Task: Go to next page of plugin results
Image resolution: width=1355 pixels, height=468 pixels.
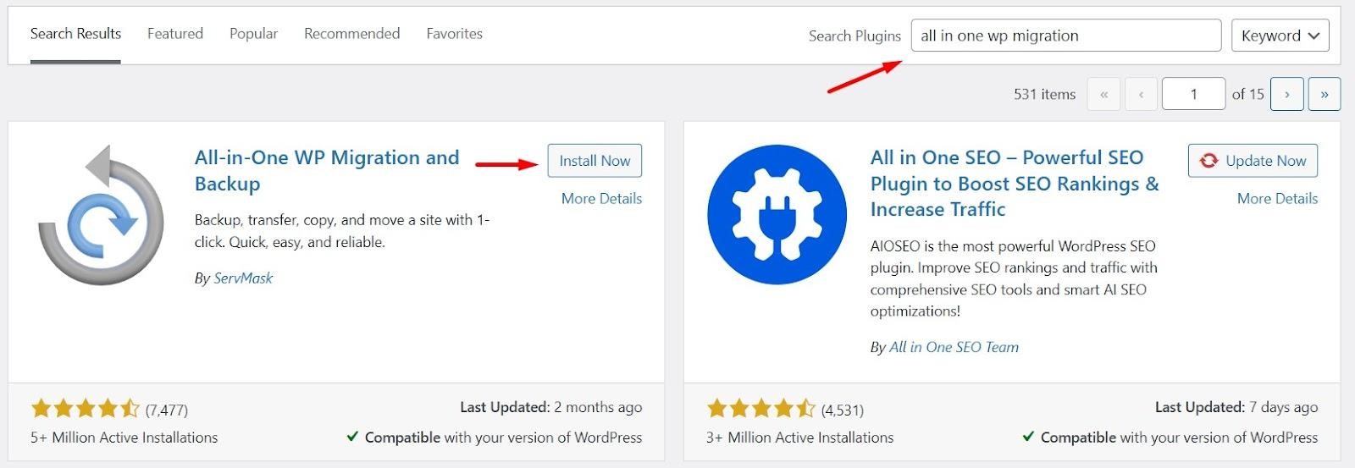Action: (x=1287, y=94)
